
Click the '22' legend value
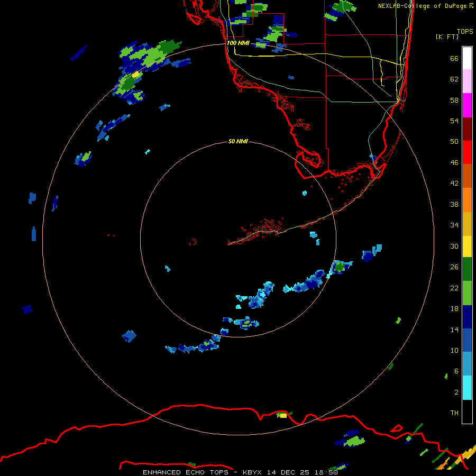(454, 288)
